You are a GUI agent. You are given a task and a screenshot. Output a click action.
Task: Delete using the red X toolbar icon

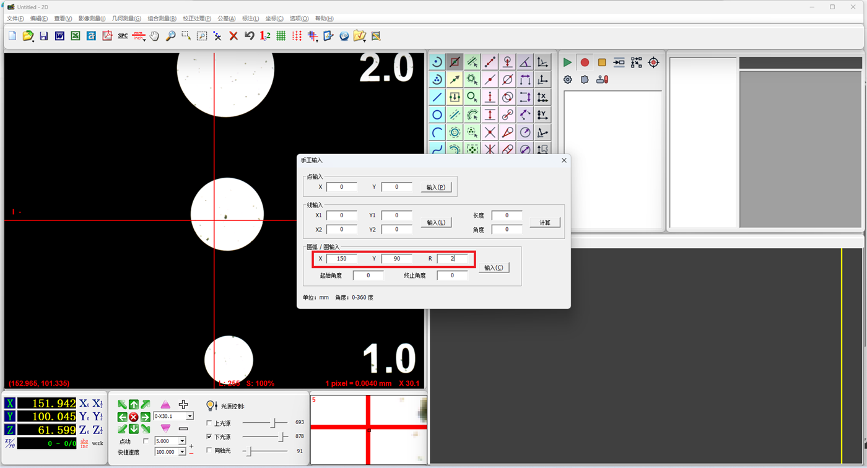pos(233,36)
